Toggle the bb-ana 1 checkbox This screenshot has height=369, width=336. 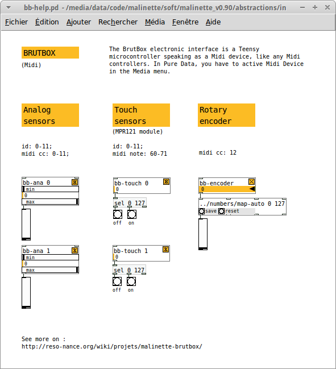pyautogui.click(x=75, y=250)
